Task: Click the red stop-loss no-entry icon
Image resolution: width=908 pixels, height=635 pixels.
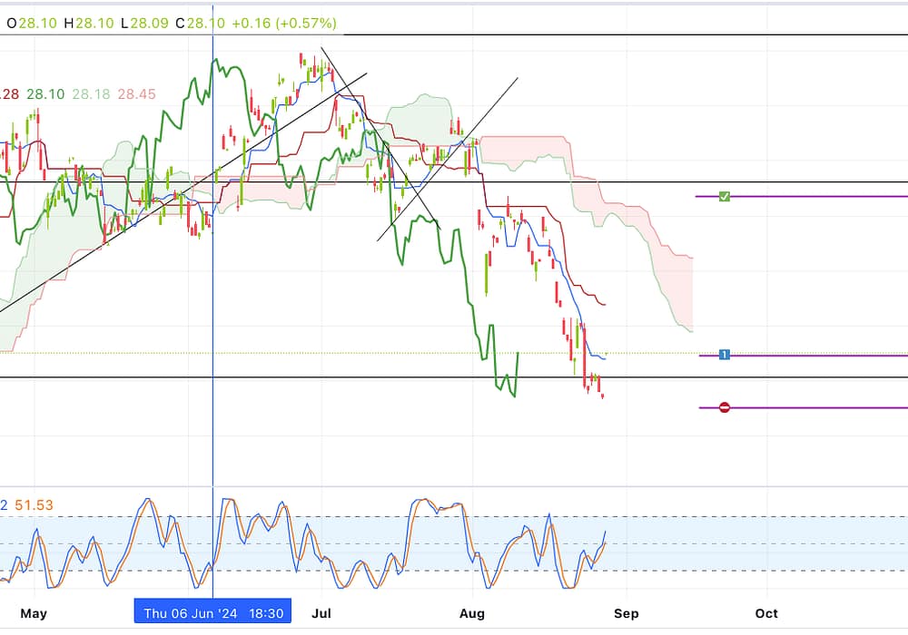Action: [x=724, y=407]
